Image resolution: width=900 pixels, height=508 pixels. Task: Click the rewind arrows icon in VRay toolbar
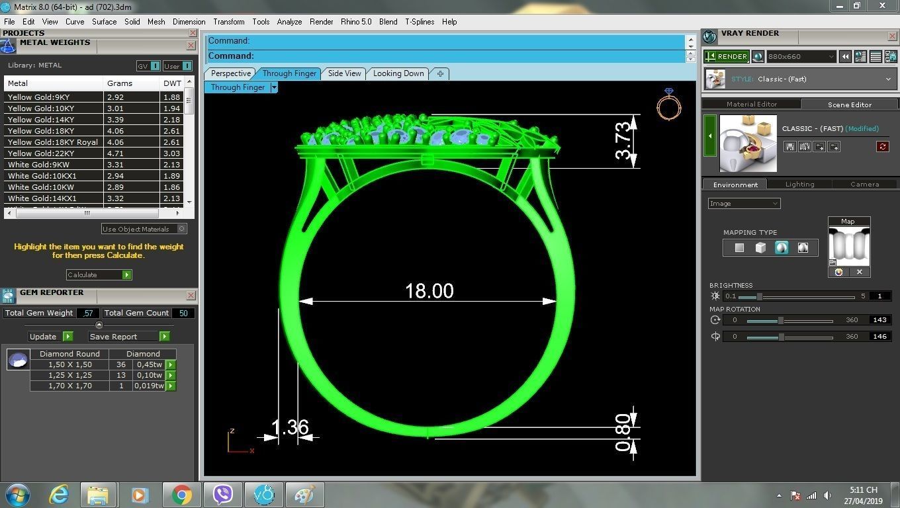[845, 57]
